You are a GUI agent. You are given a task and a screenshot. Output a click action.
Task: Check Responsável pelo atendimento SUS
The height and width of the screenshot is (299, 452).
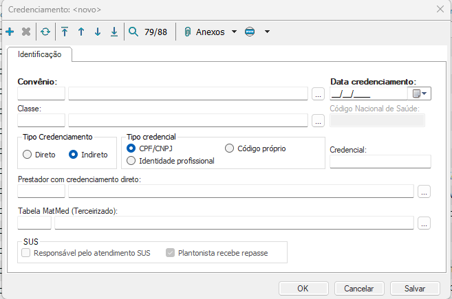[x=26, y=253]
